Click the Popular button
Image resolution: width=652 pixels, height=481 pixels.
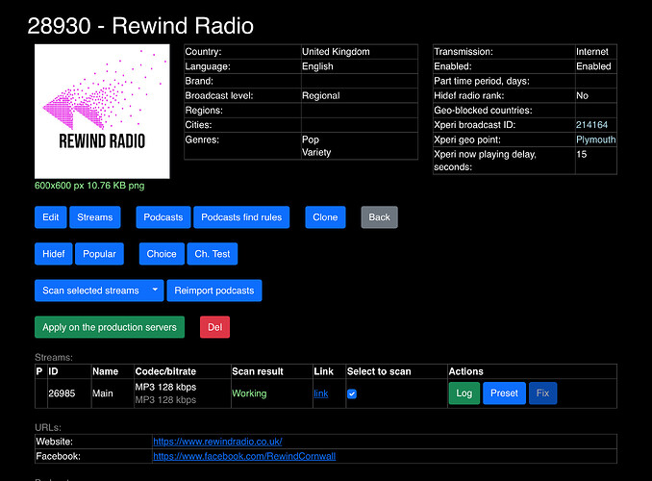click(x=99, y=254)
